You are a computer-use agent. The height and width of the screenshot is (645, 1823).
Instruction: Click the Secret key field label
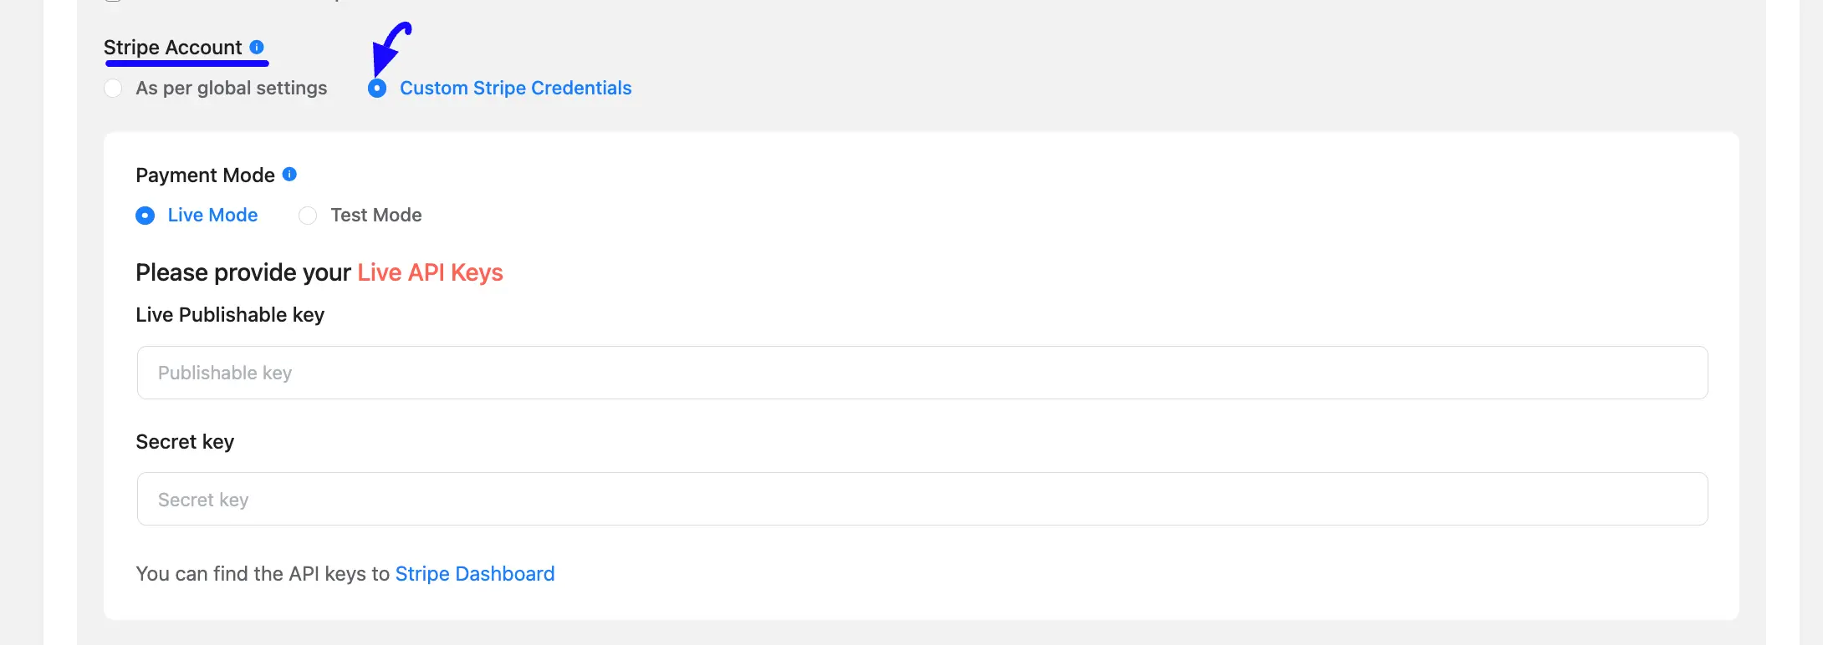tap(185, 442)
